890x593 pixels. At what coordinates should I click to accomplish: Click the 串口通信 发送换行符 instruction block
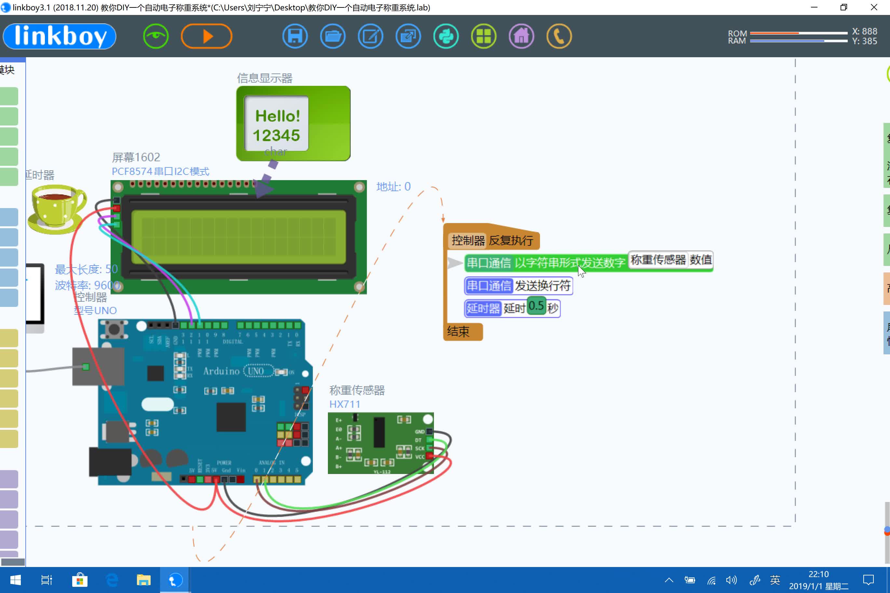519,285
